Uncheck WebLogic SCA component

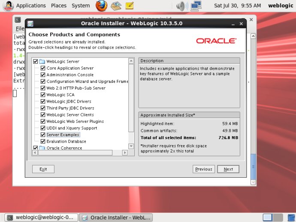click(x=43, y=94)
